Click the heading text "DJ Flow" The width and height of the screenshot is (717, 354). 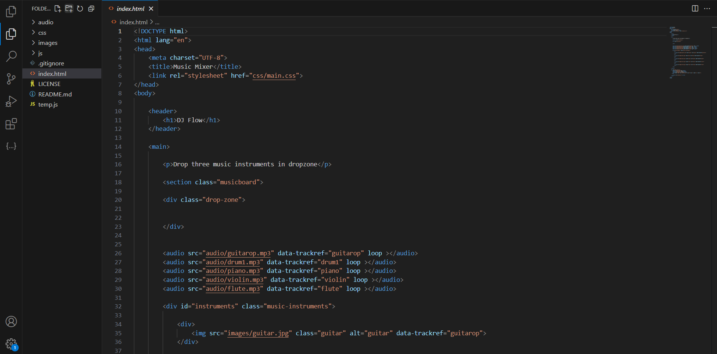[190, 120]
